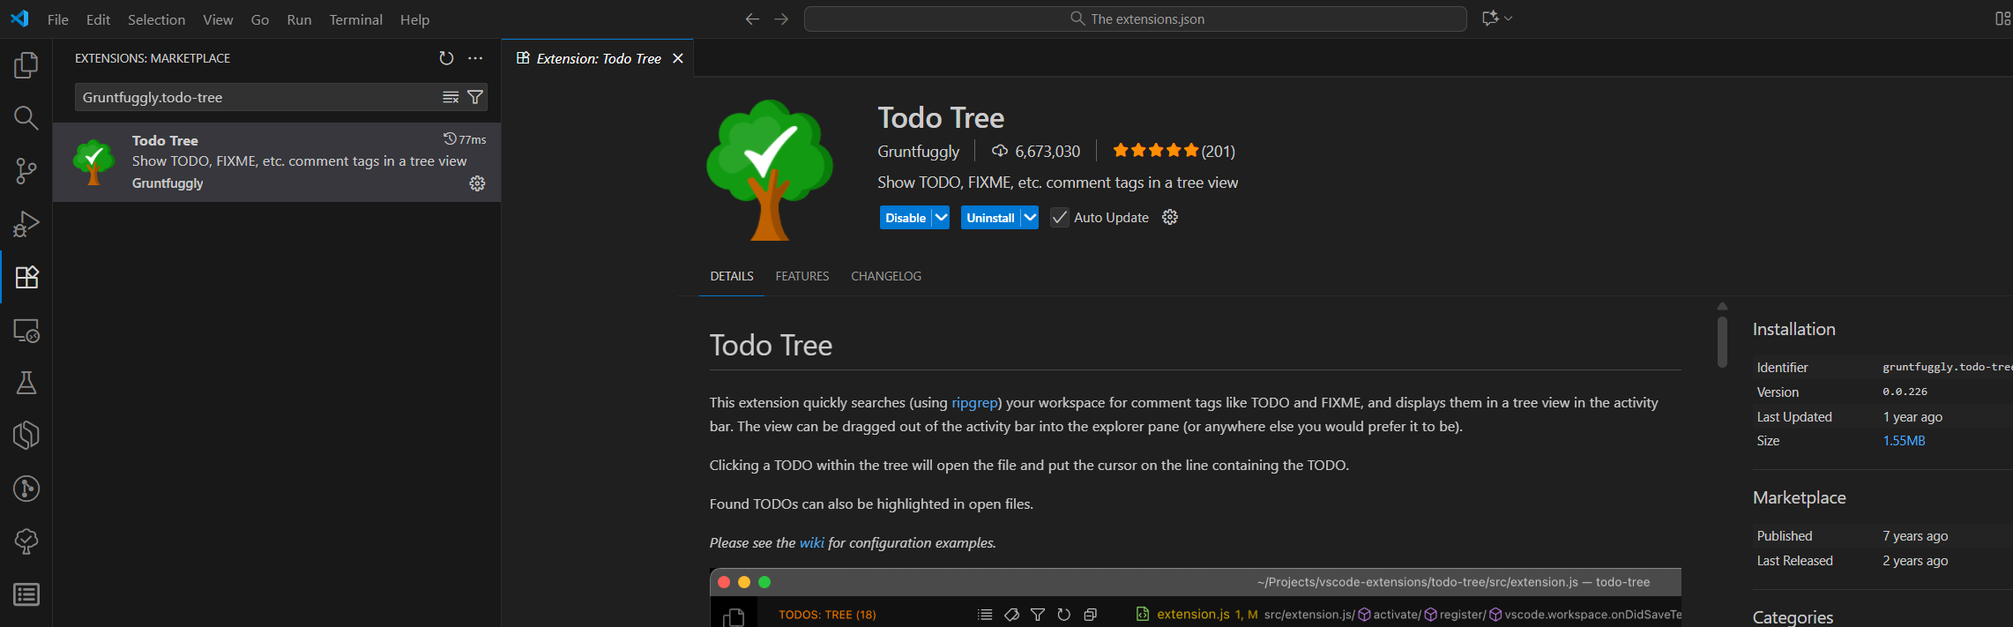Open the File menu
2013x627 pixels.
click(x=58, y=19)
